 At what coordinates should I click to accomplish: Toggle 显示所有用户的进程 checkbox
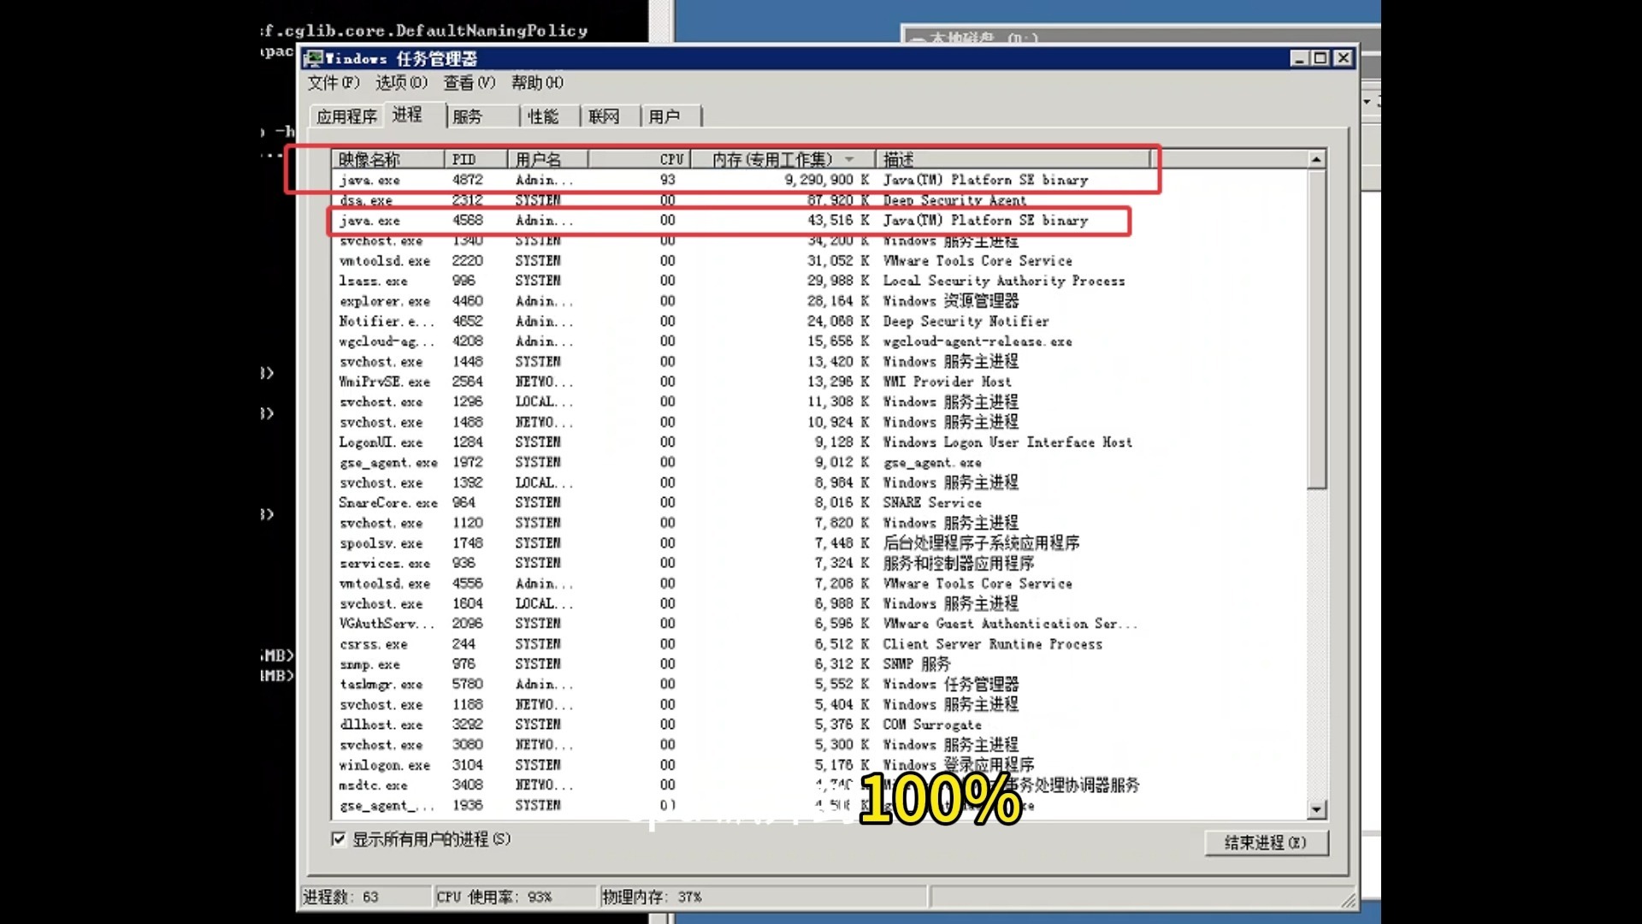pyautogui.click(x=339, y=839)
